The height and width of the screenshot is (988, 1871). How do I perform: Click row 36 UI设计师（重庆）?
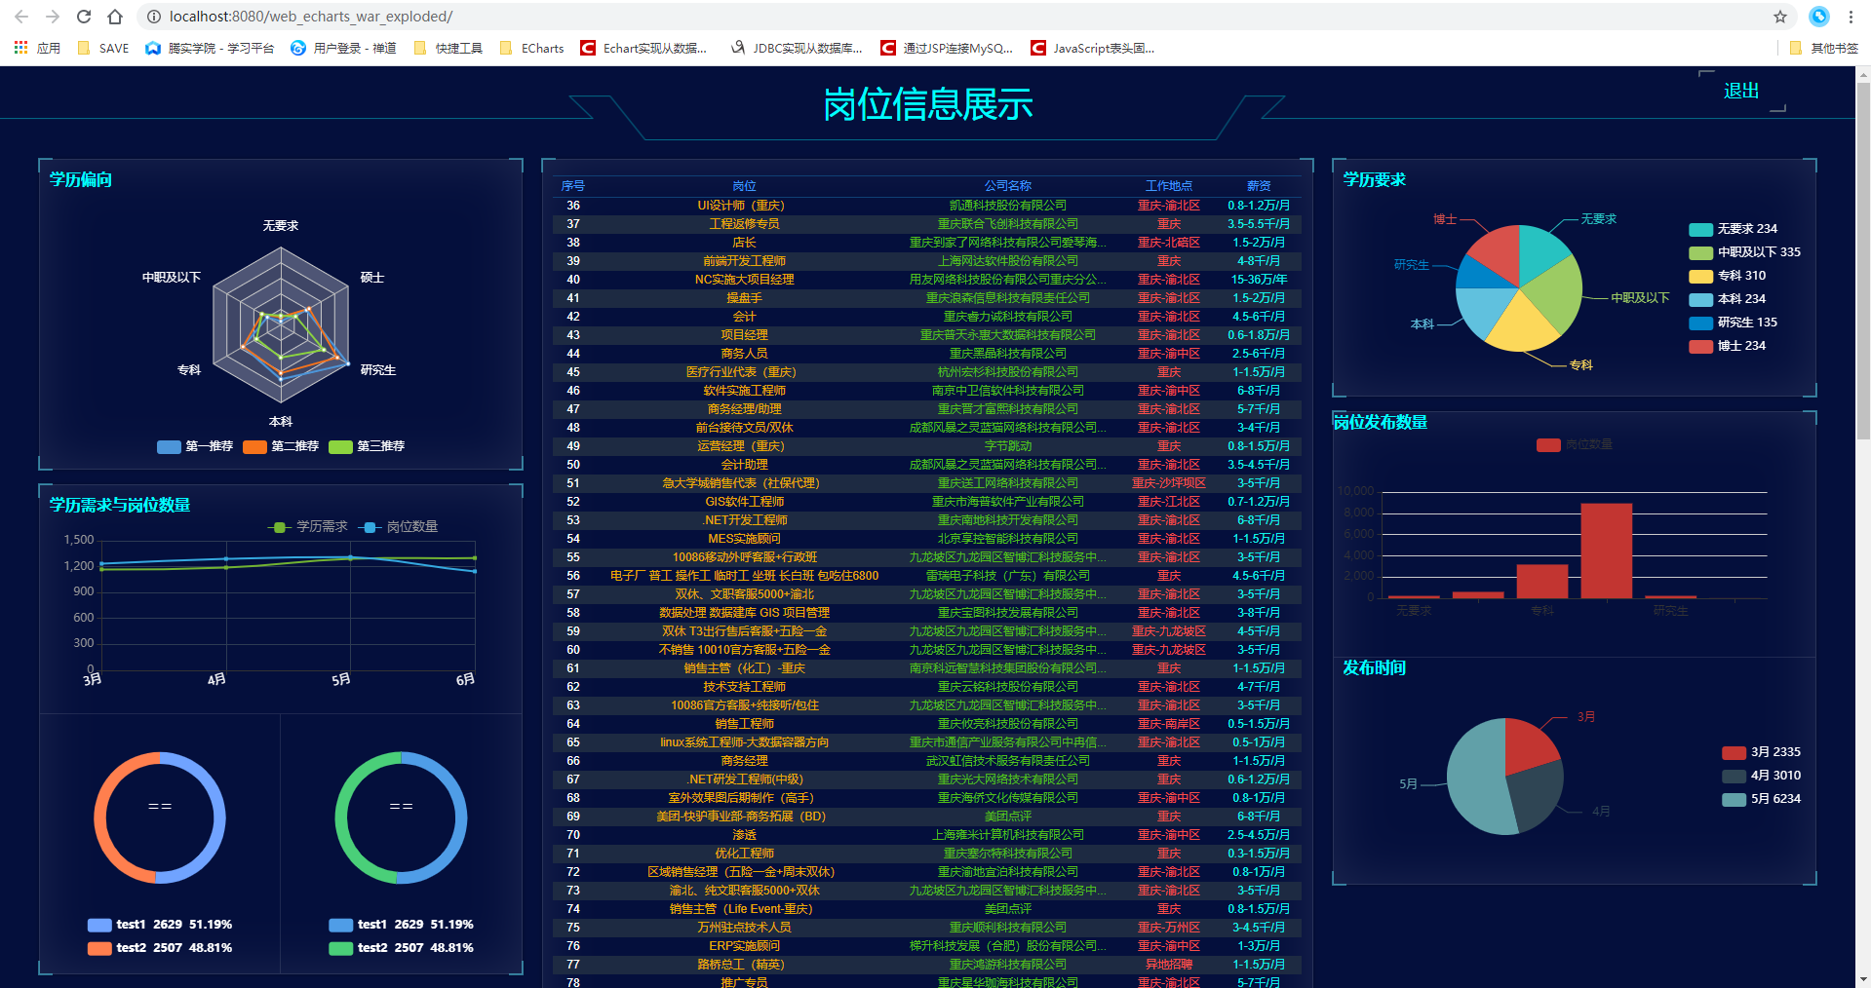click(927, 206)
